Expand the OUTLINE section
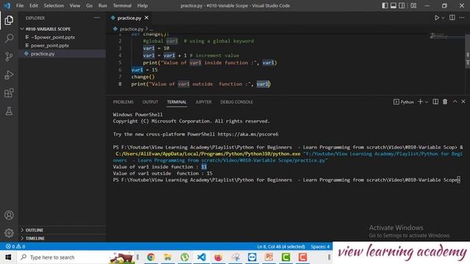The image size is (470, 264). click(35, 230)
